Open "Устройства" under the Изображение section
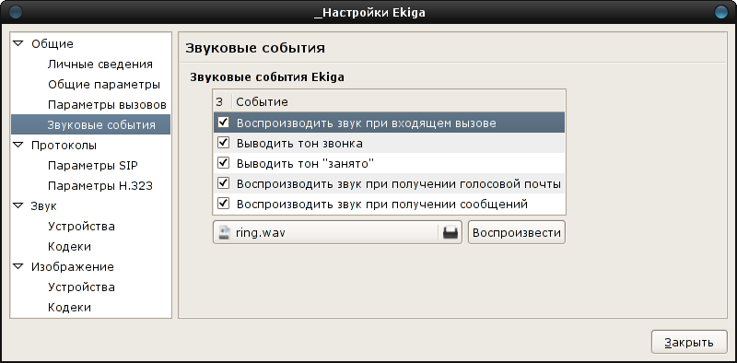Screen dimensions: 737x363 [81, 287]
